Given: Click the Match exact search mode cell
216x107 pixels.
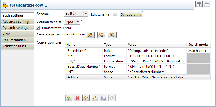Looking at the screenshot, I should 199,51.
